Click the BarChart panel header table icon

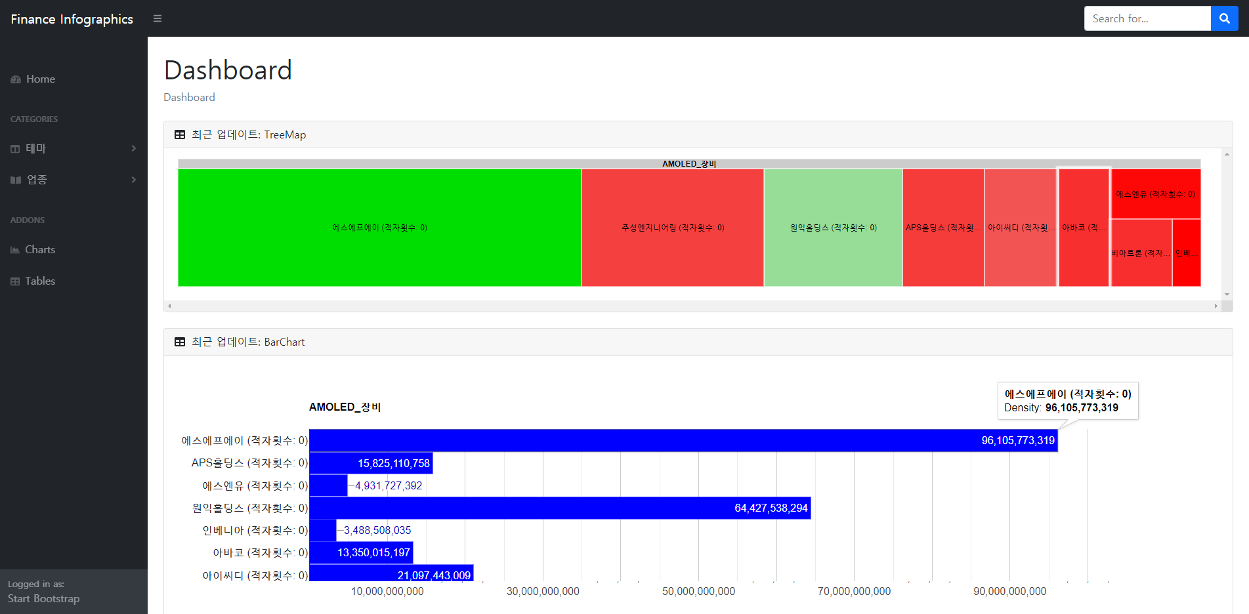pos(179,341)
